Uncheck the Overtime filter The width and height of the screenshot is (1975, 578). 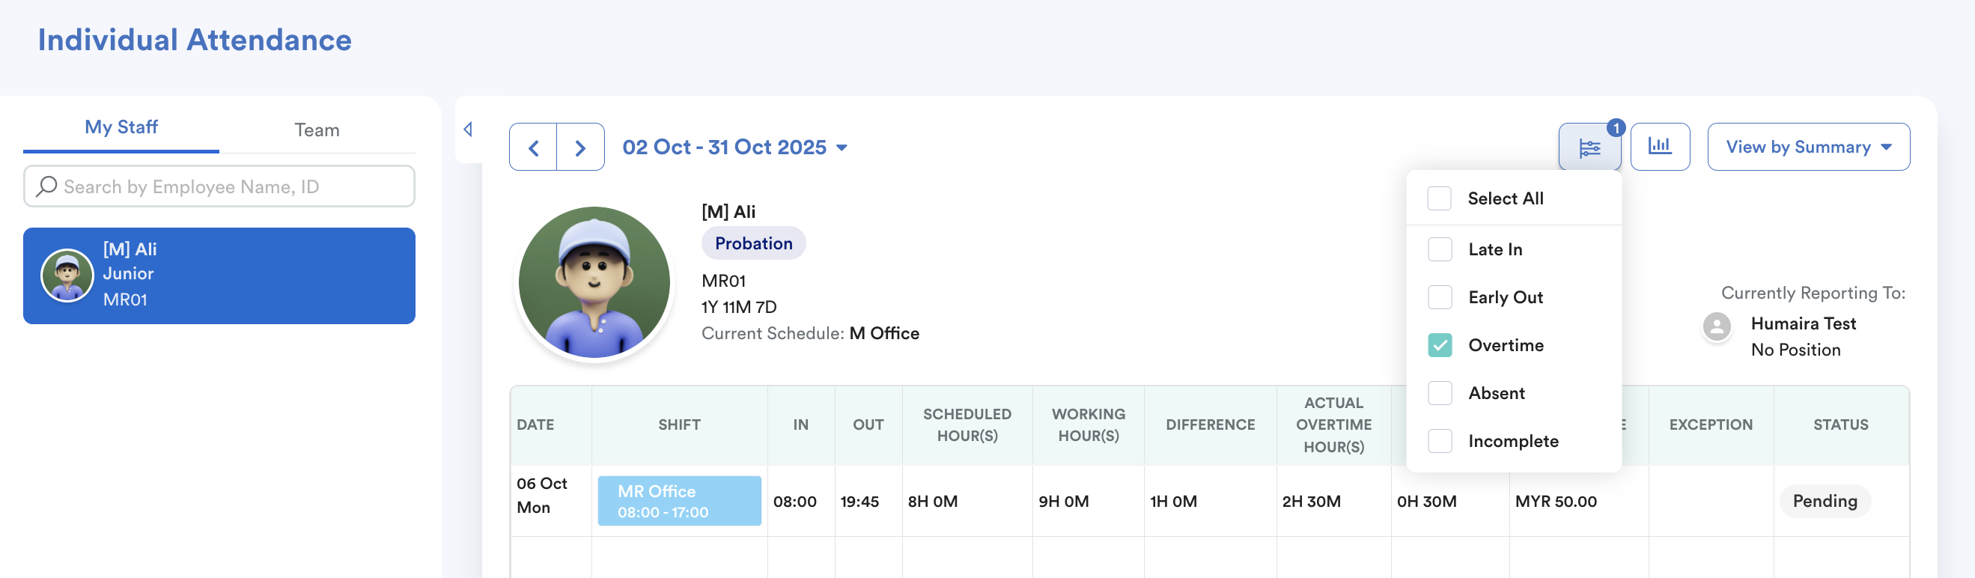[x=1440, y=345]
